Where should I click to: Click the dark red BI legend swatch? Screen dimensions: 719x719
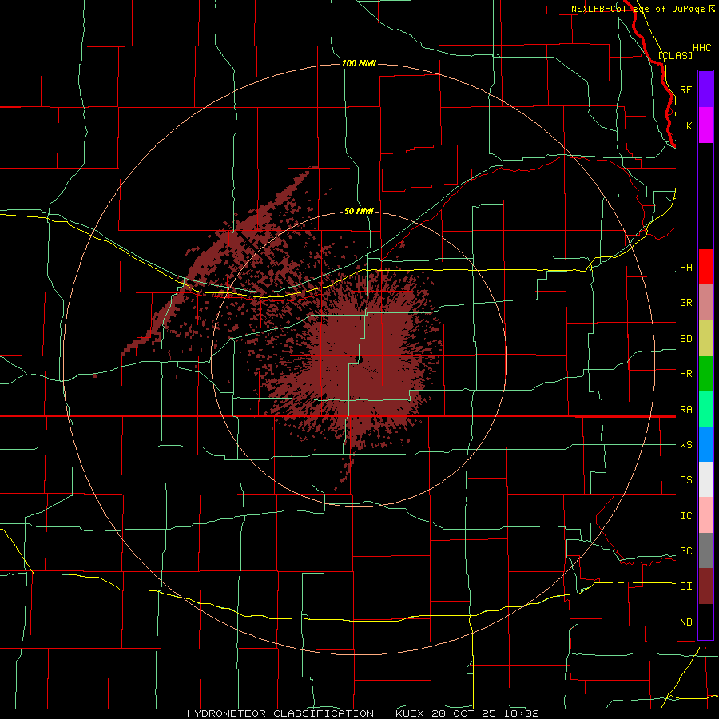(705, 586)
